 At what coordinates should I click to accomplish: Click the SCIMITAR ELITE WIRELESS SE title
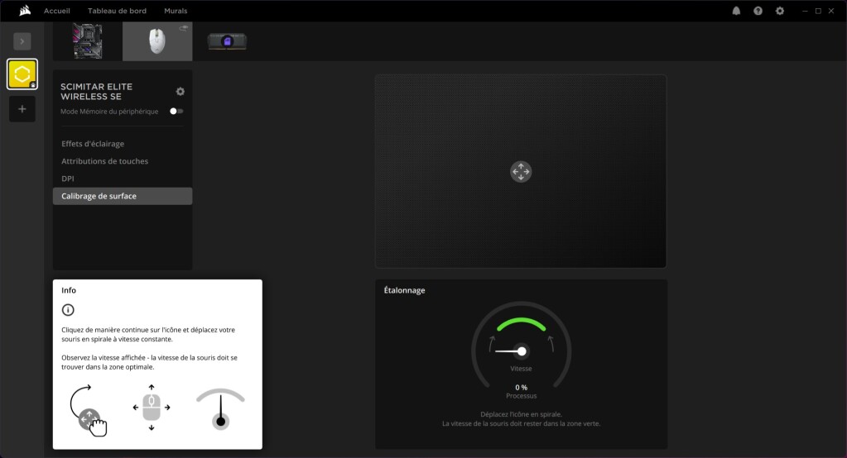[x=96, y=92]
